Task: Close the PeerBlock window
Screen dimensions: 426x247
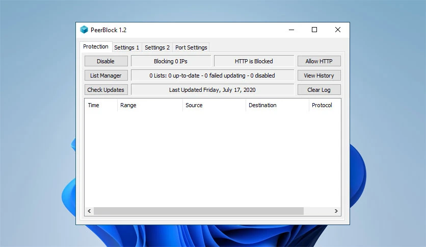Action: (x=338, y=30)
